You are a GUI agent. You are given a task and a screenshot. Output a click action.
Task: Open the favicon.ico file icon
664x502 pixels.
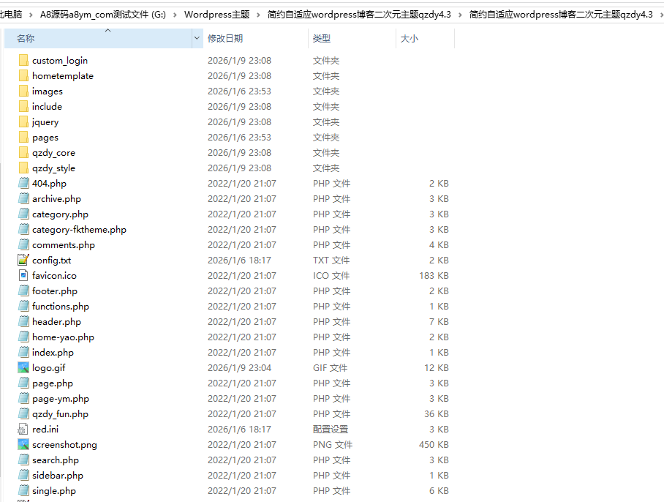[x=23, y=275]
